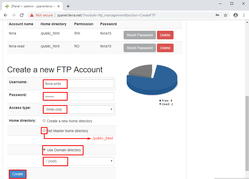The height and width of the screenshot is (179, 249).
Task: Open a new browser tab
Action: [x=68, y=7]
